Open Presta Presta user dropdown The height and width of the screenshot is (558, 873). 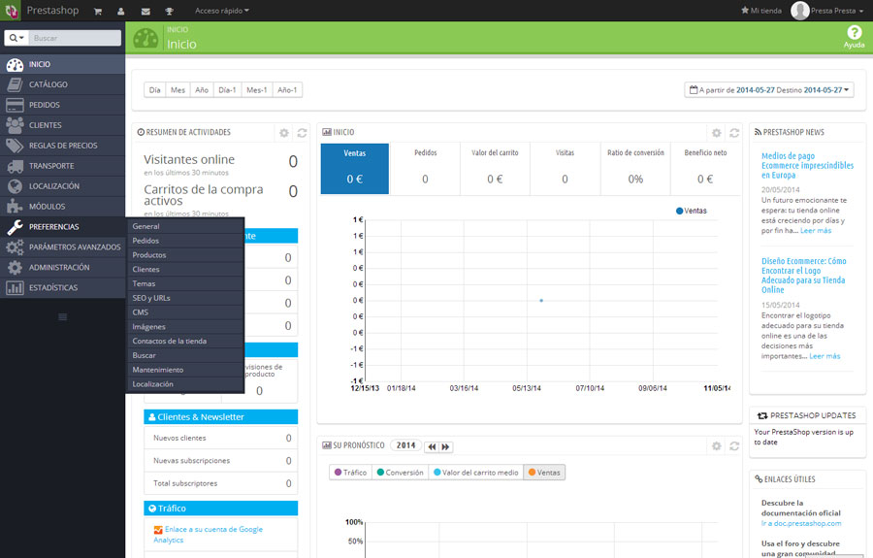(x=827, y=11)
